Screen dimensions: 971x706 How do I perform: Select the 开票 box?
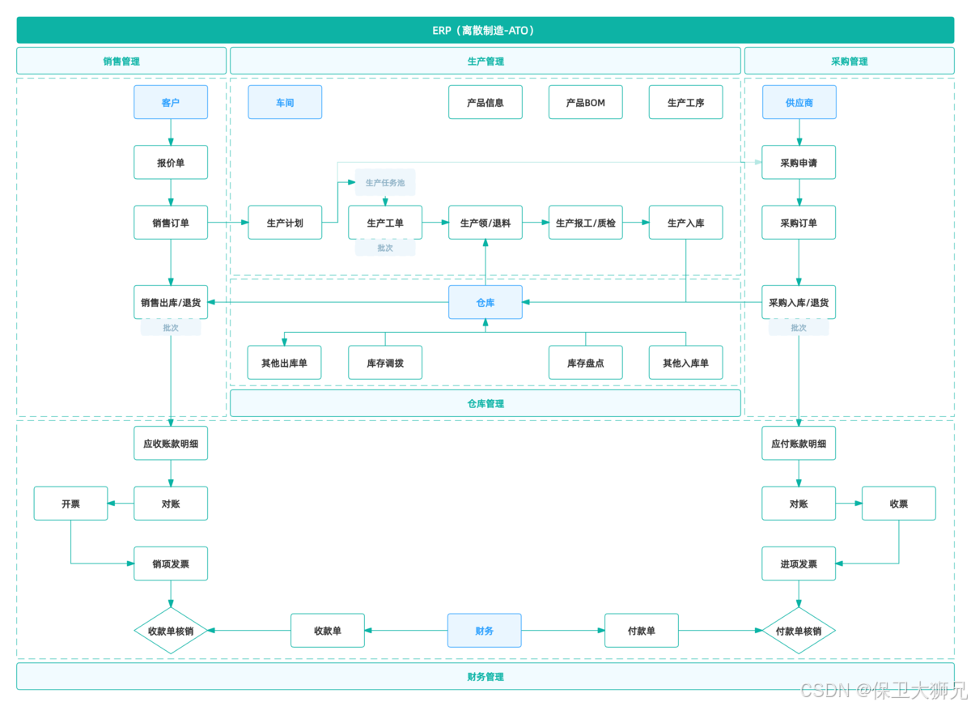(70, 504)
